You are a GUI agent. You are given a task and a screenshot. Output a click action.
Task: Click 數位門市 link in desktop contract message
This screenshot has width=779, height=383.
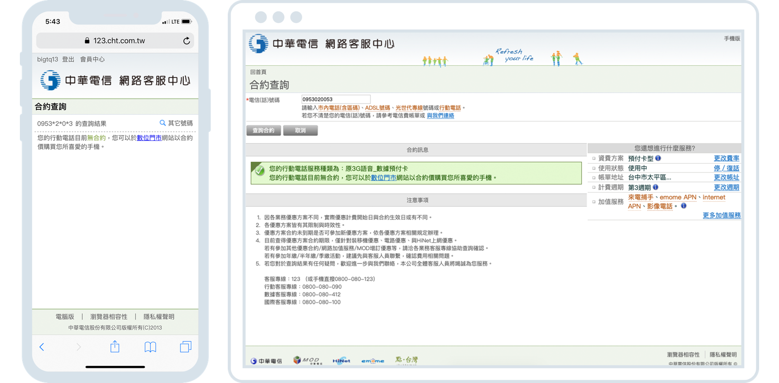[384, 178]
